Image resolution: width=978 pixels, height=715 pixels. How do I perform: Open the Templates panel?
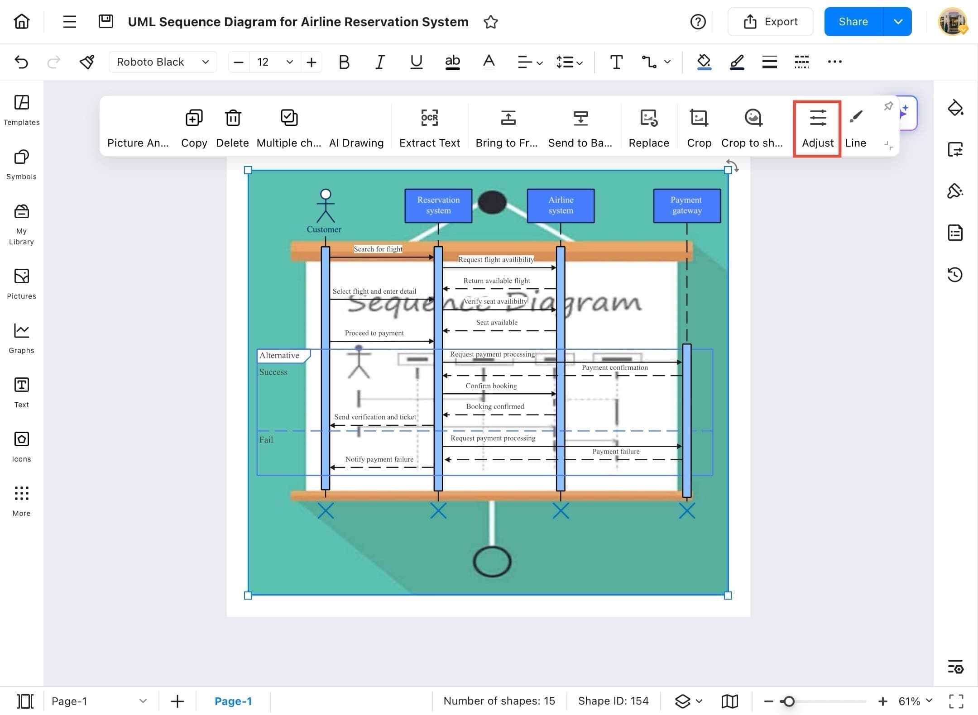point(21,109)
